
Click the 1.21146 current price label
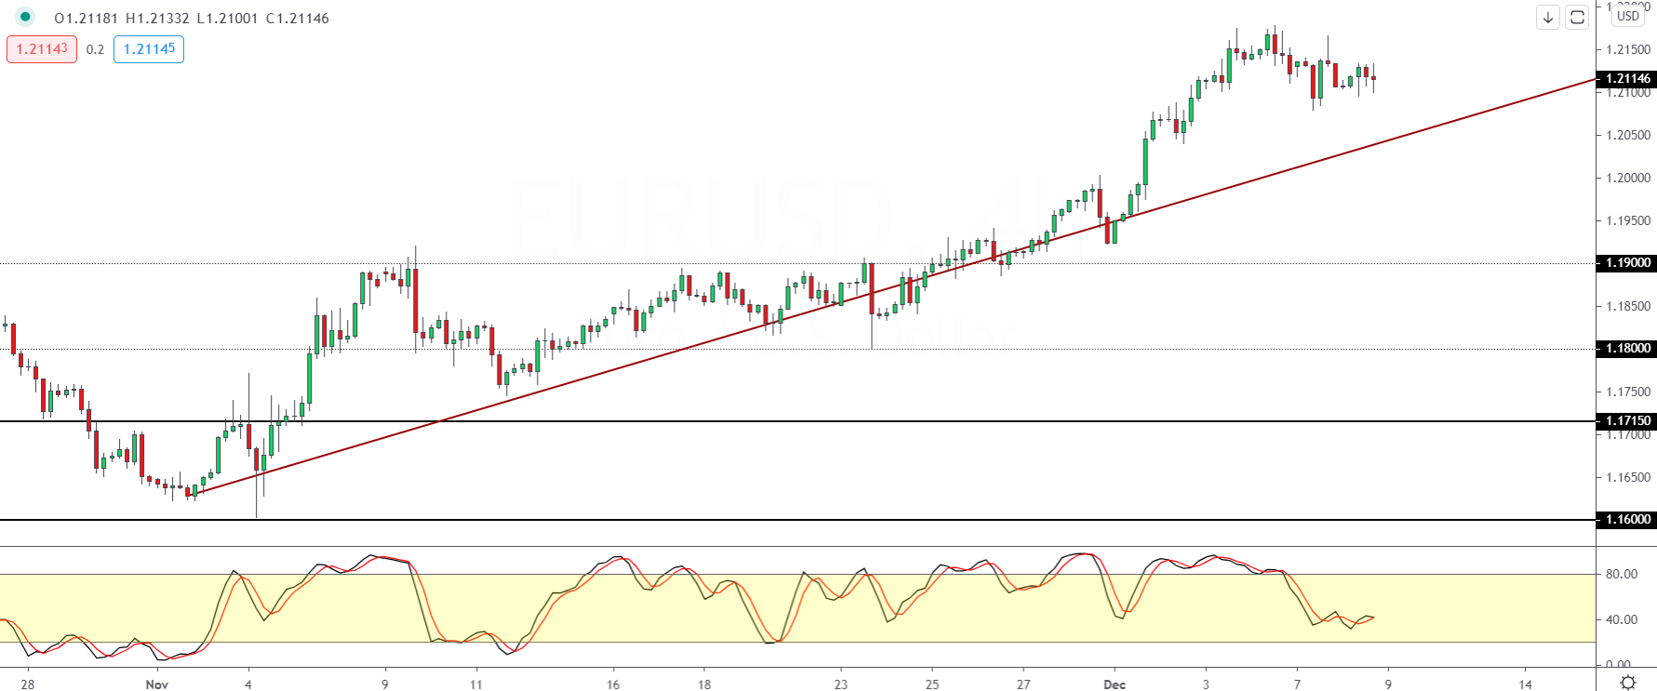pos(1626,79)
